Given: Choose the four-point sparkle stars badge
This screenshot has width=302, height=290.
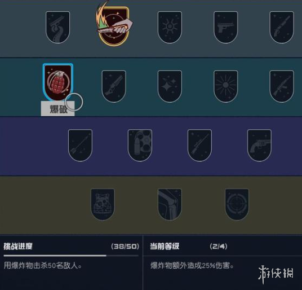Looking at the screenshot, I should click(x=170, y=86).
